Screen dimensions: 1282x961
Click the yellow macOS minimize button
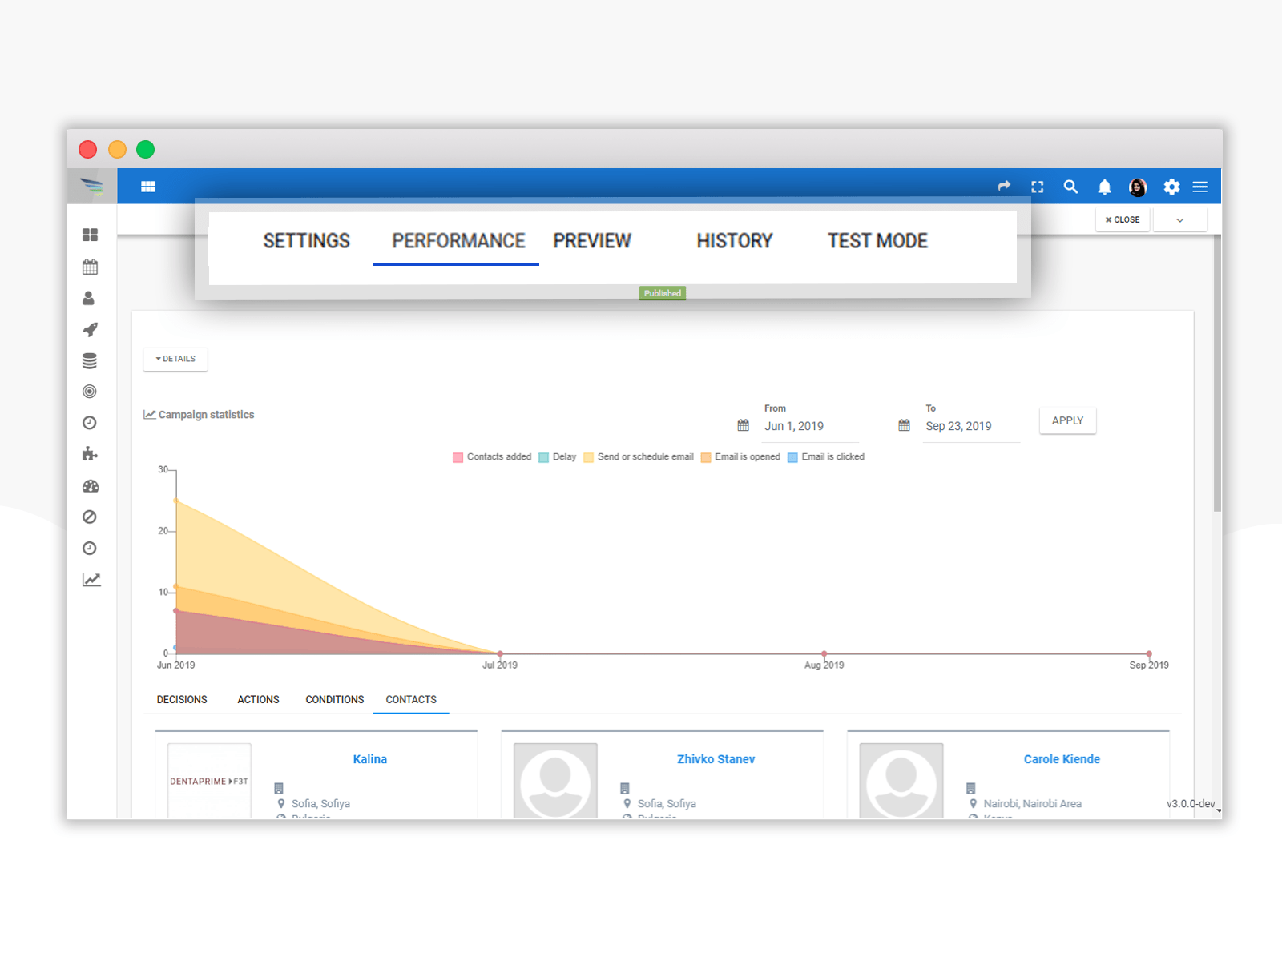(117, 149)
